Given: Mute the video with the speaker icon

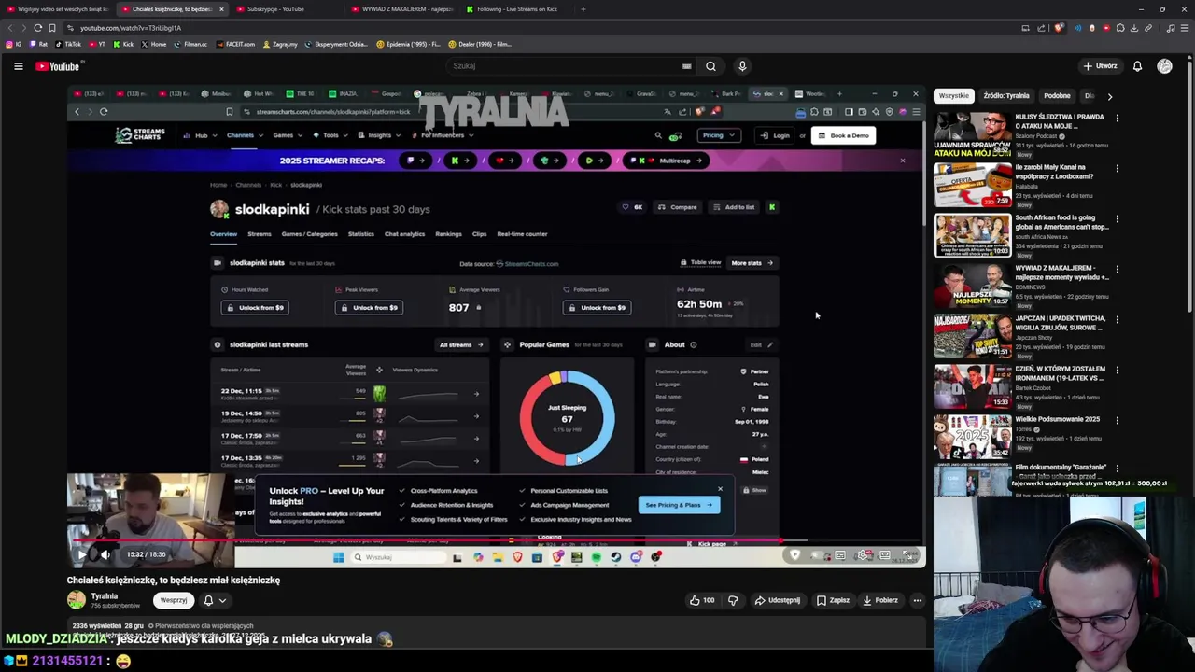Looking at the screenshot, I should click(105, 554).
